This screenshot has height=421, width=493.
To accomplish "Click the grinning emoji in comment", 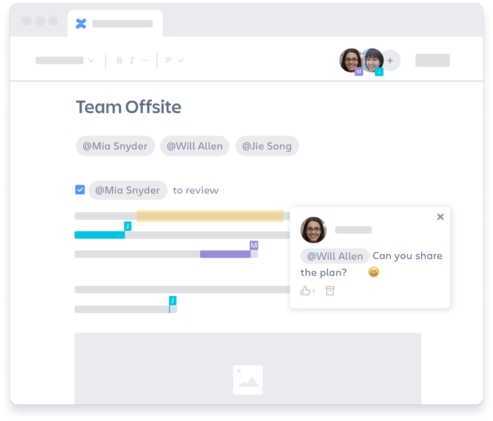I will pyautogui.click(x=373, y=272).
